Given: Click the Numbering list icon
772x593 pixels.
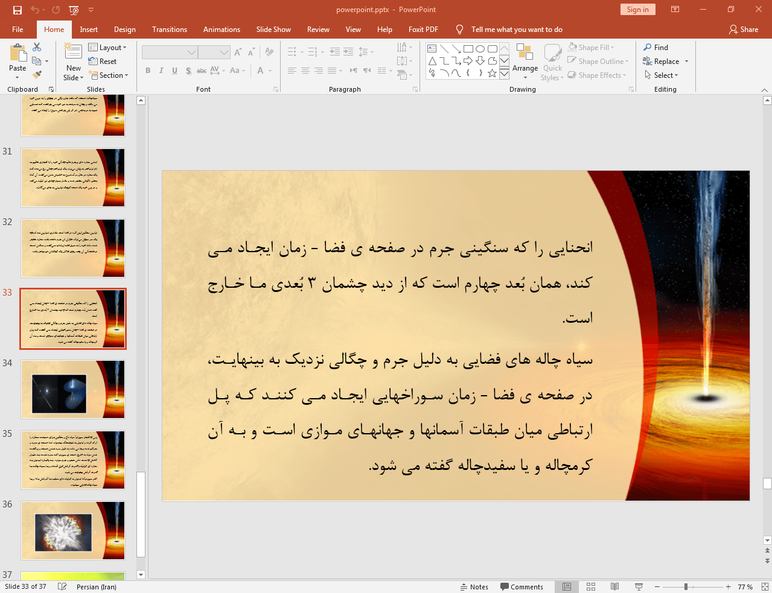Looking at the screenshot, I should point(313,52).
